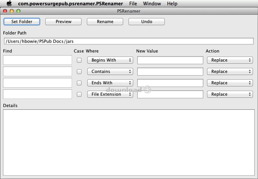This screenshot has width=258, height=179.
Task: Open the Window menu
Action: 152,4
